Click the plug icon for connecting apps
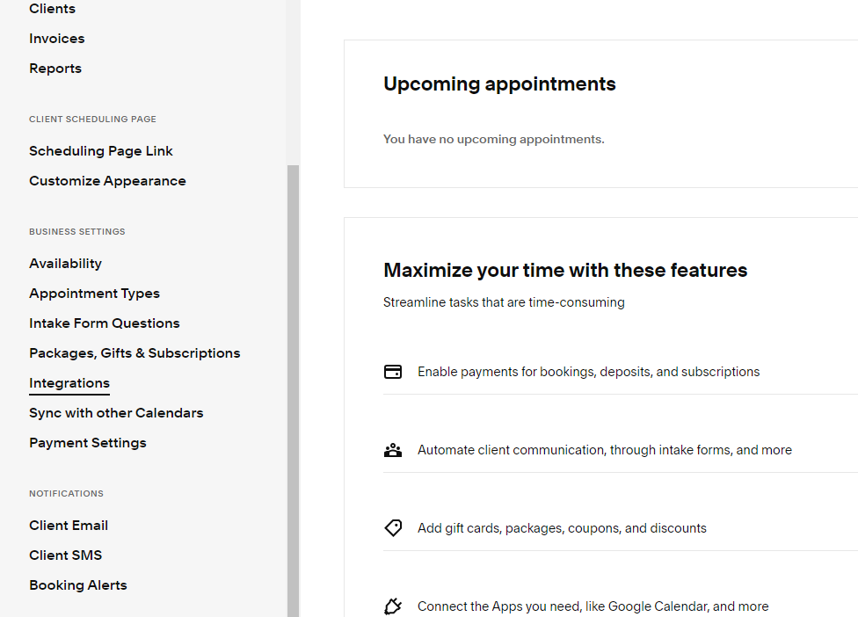 tap(392, 606)
